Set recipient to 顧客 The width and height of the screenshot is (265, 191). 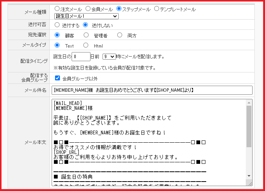tap(57, 35)
